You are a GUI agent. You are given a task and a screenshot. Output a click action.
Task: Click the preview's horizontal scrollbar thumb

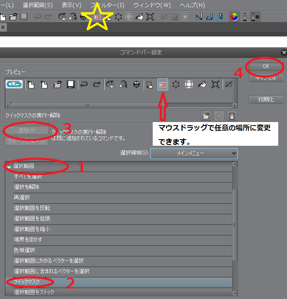(x=87, y=105)
